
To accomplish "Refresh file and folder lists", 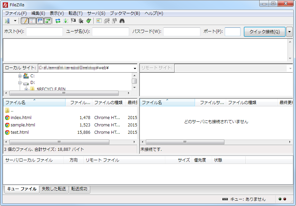I will 58,21.
